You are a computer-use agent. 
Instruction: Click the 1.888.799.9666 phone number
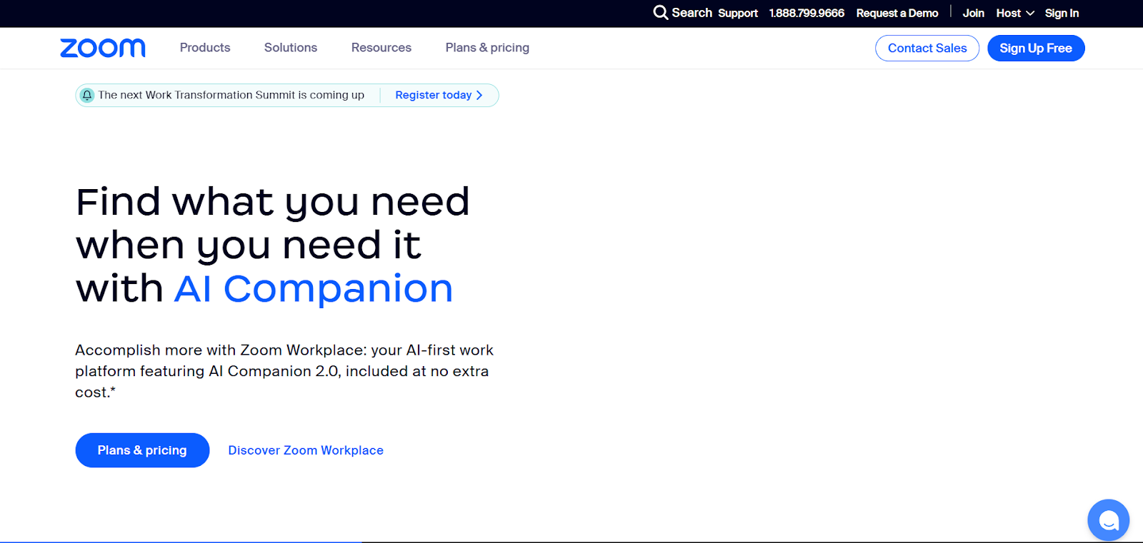807,14
